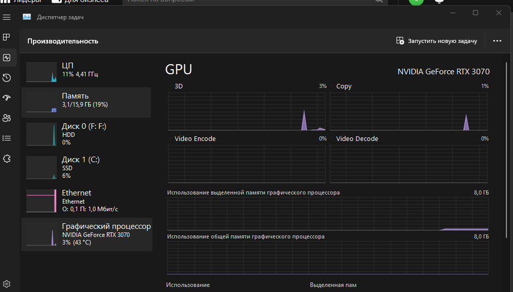Click the 3,1/15,9 ГБ (19%) memory value
The width and height of the screenshot is (513, 292).
click(85, 105)
